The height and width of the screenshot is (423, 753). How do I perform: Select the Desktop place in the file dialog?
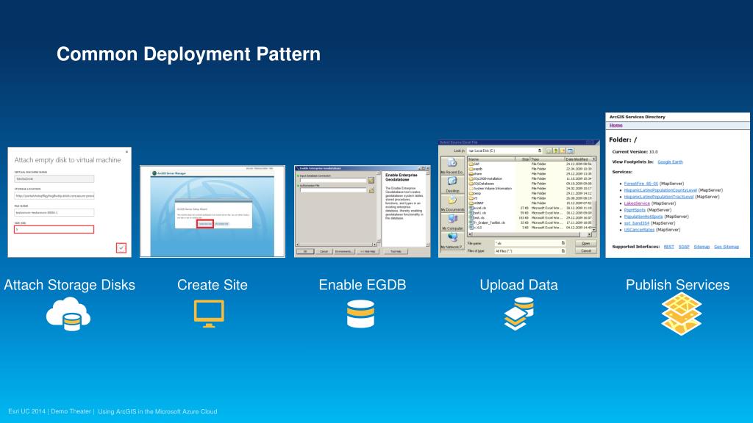tap(452, 184)
